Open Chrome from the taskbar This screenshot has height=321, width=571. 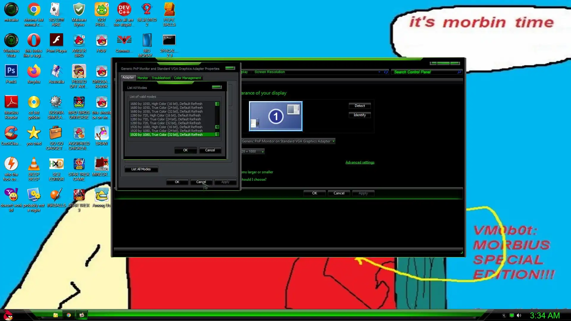point(69,315)
